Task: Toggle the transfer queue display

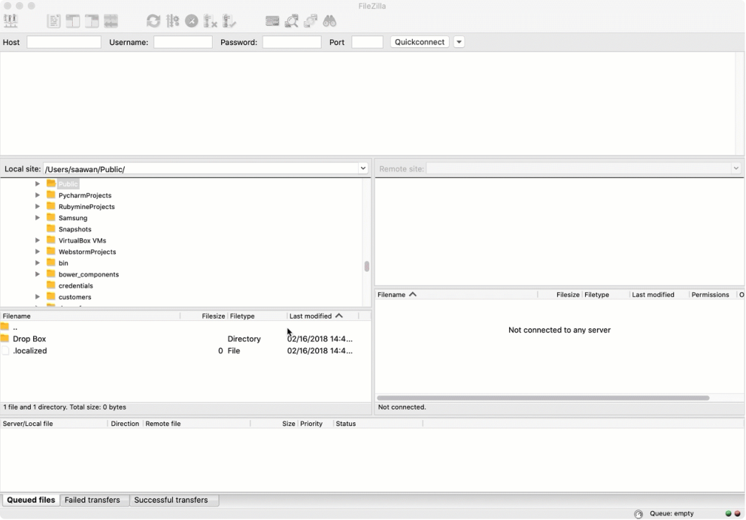Action: click(111, 21)
